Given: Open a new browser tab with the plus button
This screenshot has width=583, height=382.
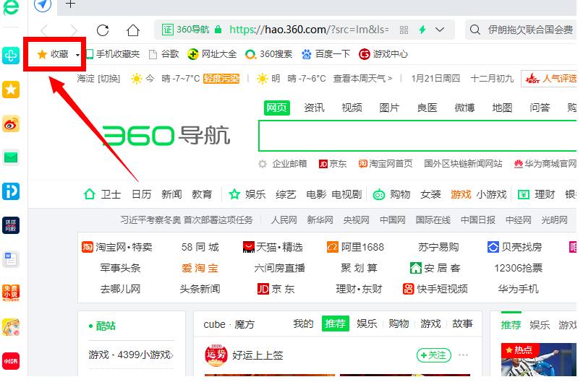Looking at the screenshot, I should pos(70,4).
